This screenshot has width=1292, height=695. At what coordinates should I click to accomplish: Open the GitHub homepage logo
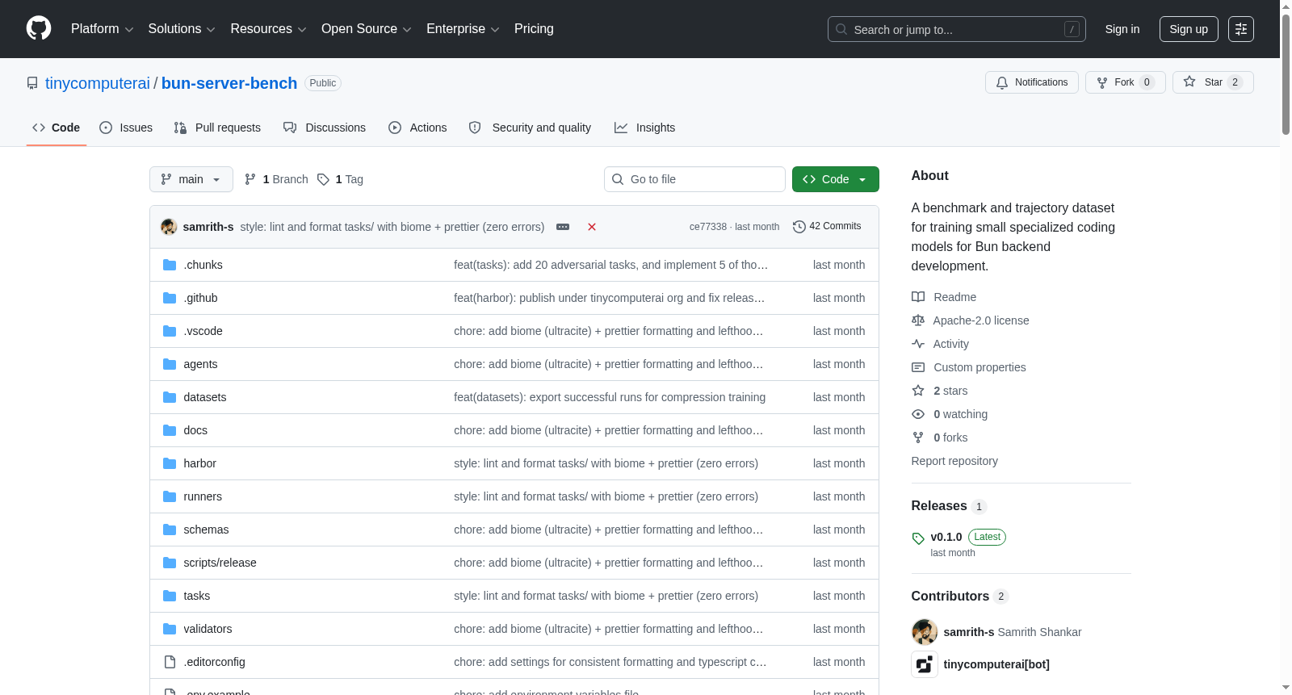pyautogui.click(x=39, y=29)
